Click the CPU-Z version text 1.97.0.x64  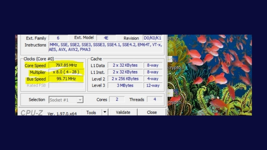click(x=62, y=114)
